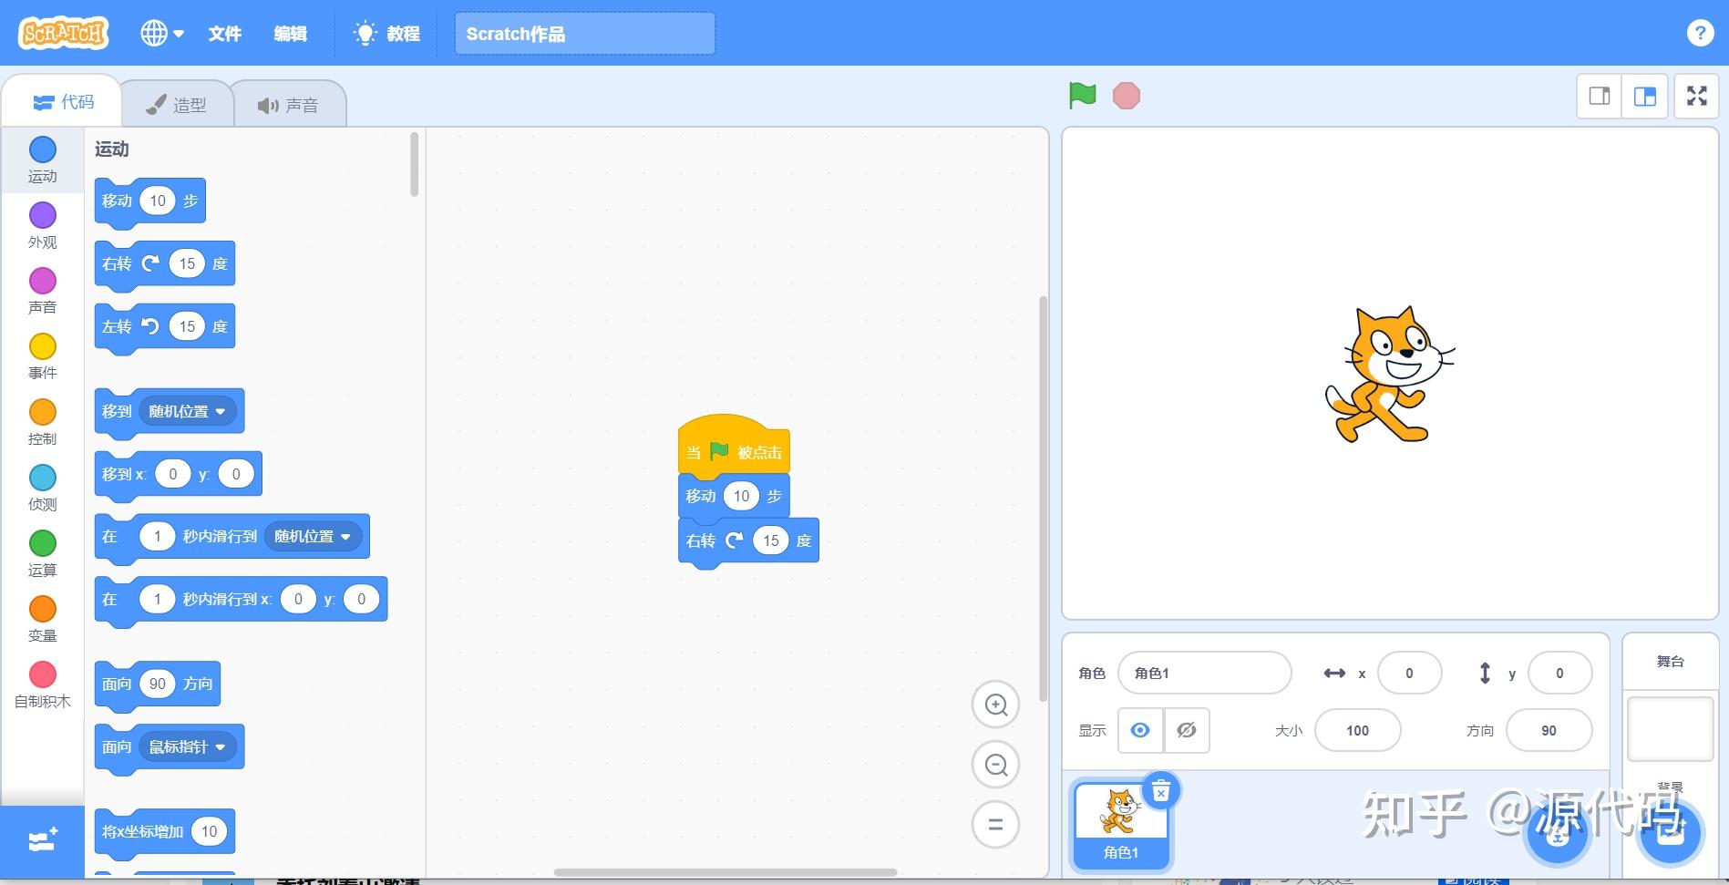Reset workspace zoom to default
1729x885 pixels.
[x=996, y=825]
